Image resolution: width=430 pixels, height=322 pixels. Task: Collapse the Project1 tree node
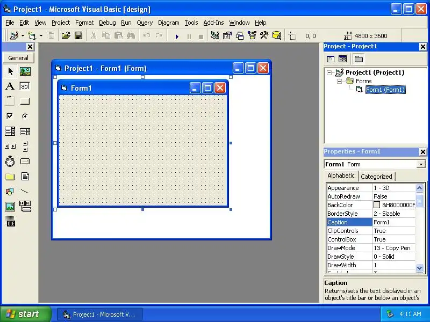329,72
